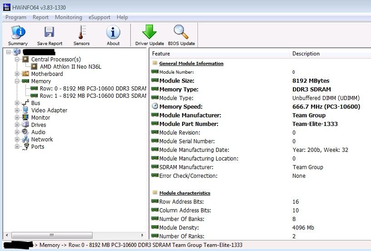Image resolution: width=371 pixels, height=251 pixels.
Task: Expand the Monitor node
Action: (17, 117)
